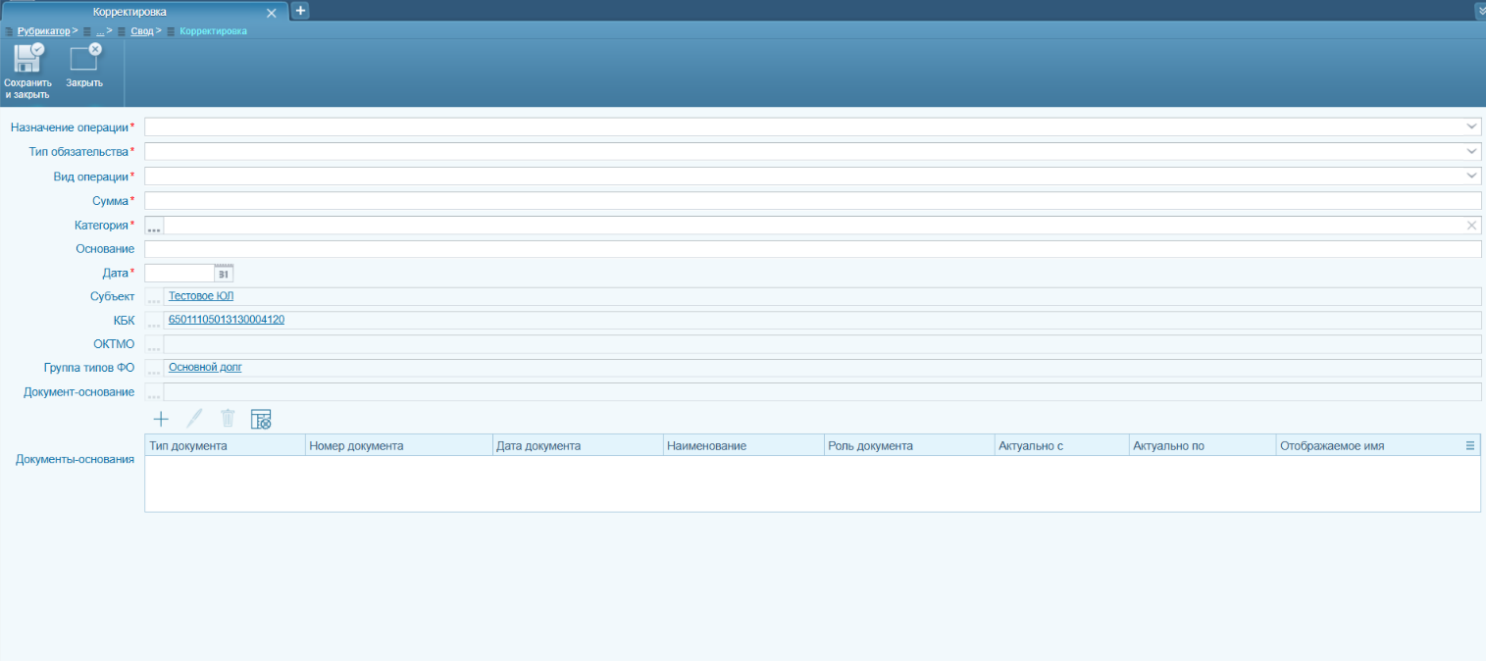Open Категория lookup ellipsis button

point(154,226)
